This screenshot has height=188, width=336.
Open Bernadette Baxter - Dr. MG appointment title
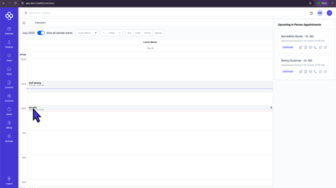297,36
